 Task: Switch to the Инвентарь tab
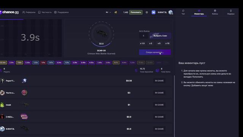199,12
